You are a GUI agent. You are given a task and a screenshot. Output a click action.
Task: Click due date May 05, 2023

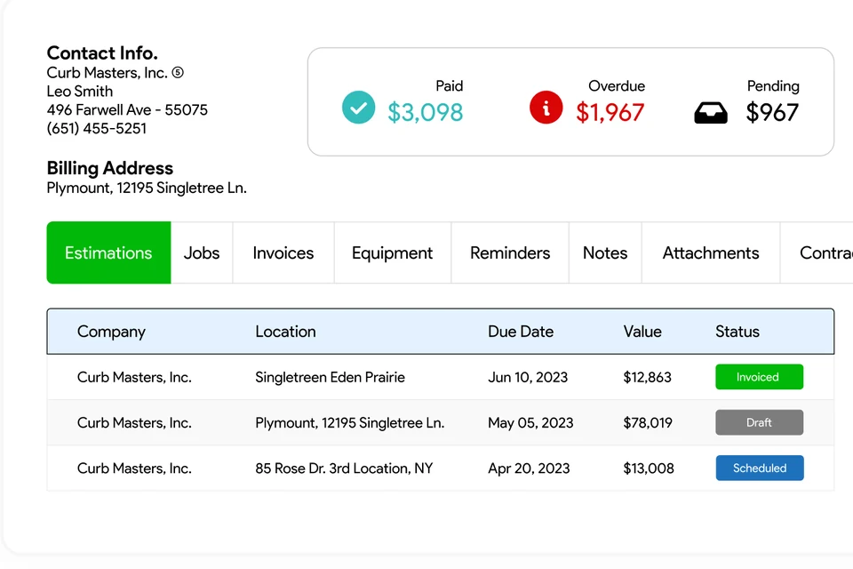[530, 423]
